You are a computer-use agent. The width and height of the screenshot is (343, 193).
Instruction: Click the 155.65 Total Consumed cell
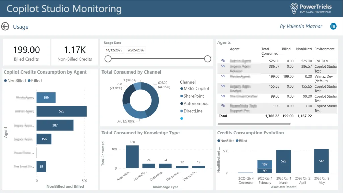click(274, 86)
